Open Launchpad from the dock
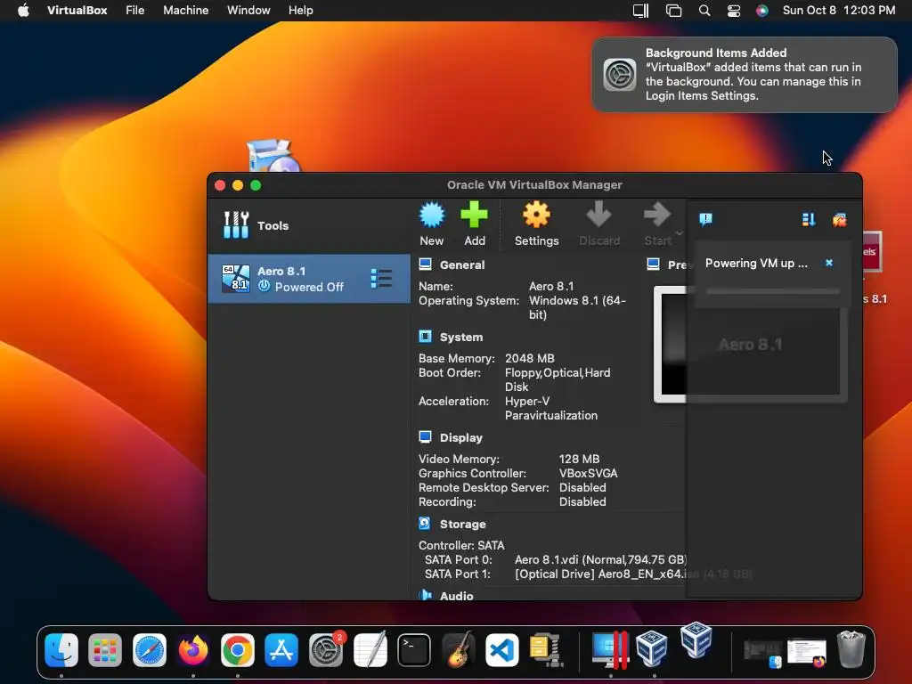Image resolution: width=912 pixels, height=684 pixels. pos(105,649)
